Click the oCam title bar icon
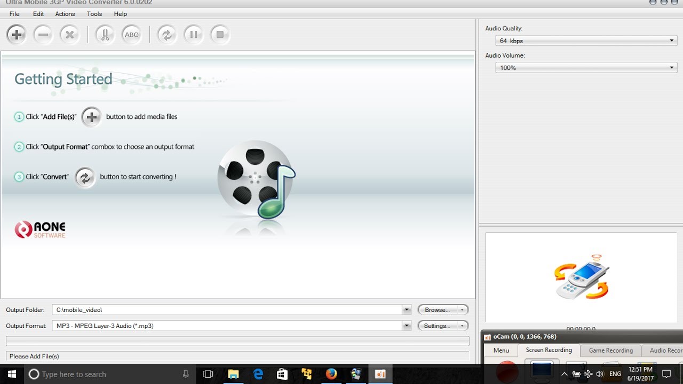 point(487,337)
